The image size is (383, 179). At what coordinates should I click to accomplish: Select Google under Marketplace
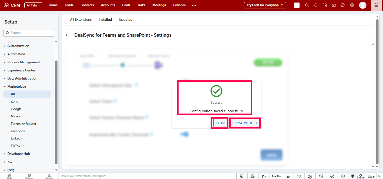(x=16, y=109)
